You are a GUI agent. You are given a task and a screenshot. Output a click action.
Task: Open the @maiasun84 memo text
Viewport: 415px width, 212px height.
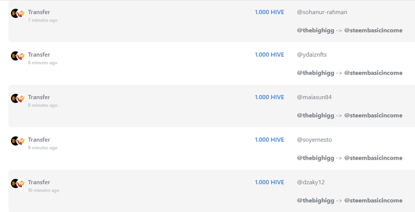tap(314, 97)
